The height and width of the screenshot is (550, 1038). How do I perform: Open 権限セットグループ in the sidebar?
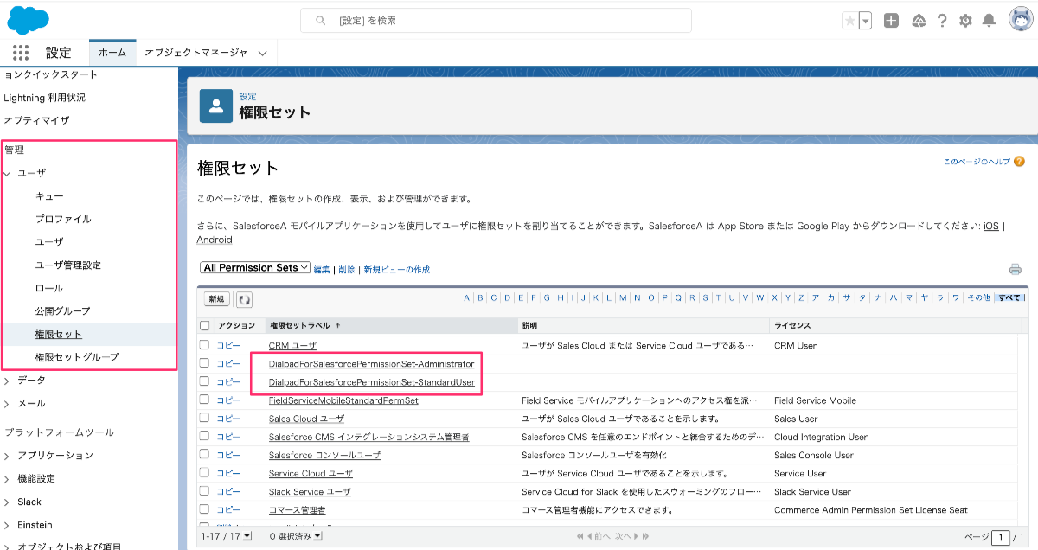[x=77, y=357]
